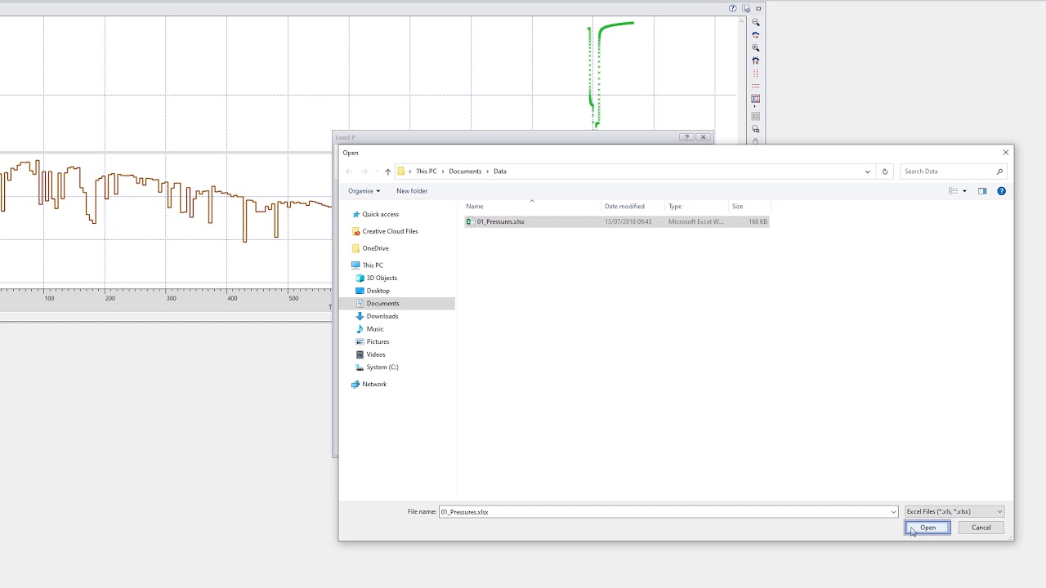Expand the File name history dropdown
1046x588 pixels.
coord(893,512)
